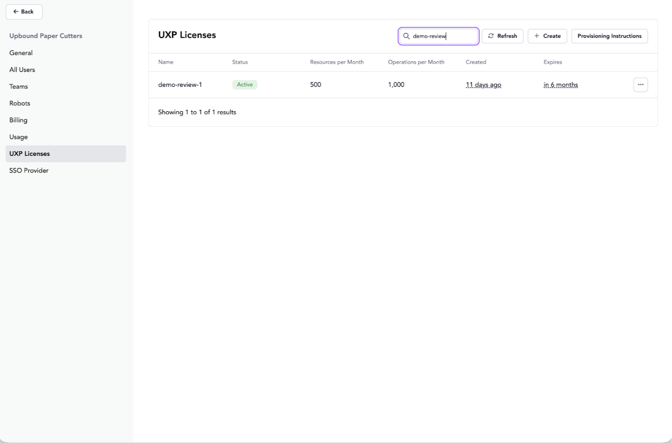Click the Active status badge
The height and width of the screenshot is (443, 672).
click(244, 85)
